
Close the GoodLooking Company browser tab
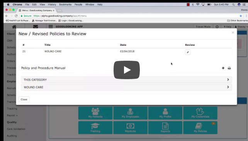[53, 10]
